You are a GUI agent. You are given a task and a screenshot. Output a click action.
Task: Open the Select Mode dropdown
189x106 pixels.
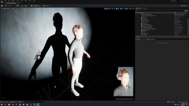click(x=10, y=6)
